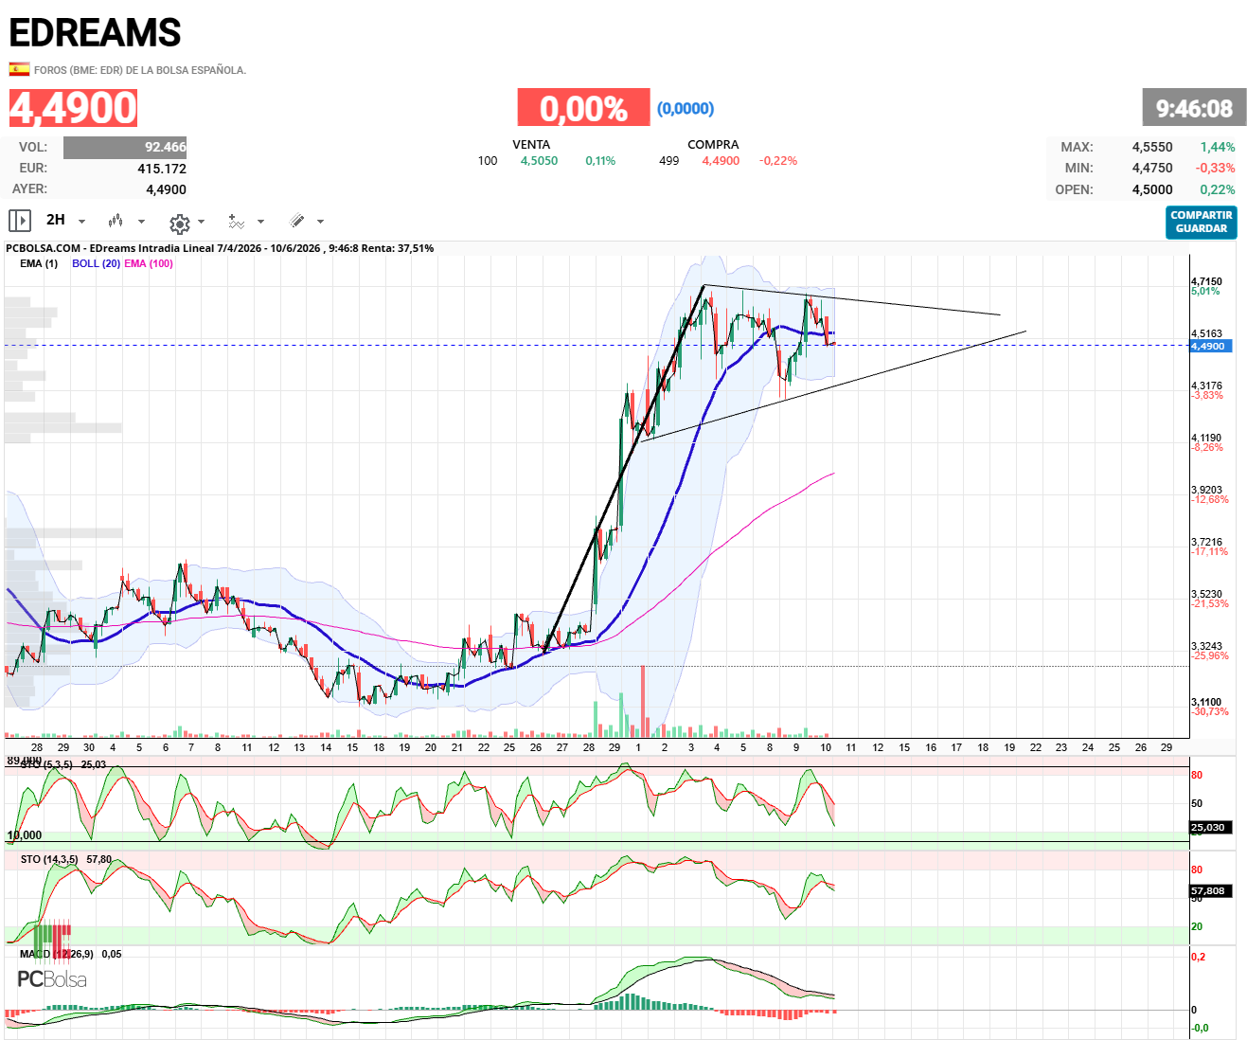The width and height of the screenshot is (1247, 1040).
Task: Click the AYER value 4,4900
Action: [x=166, y=189]
